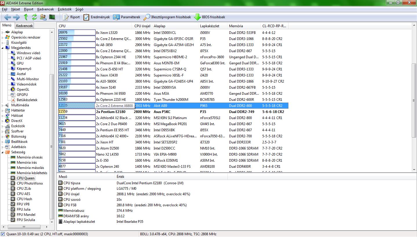Select the CPU Queen benchmark
This screenshot has height=237, width=417.
[25, 178]
